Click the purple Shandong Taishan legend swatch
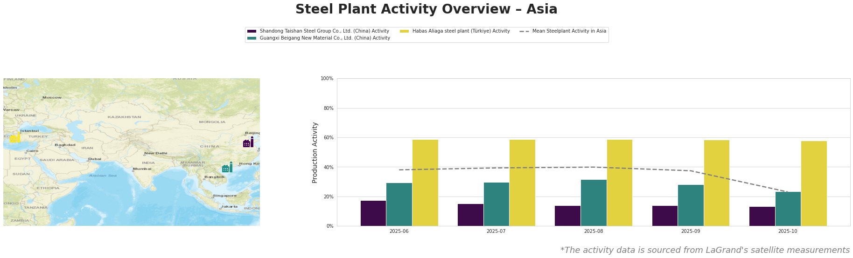 click(x=252, y=31)
